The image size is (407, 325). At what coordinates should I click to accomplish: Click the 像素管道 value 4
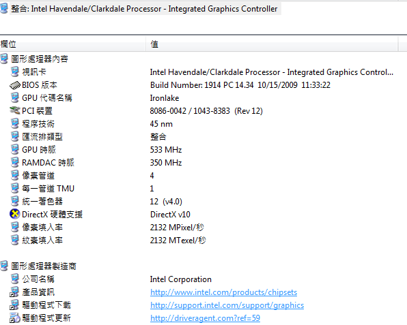coord(152,176)
